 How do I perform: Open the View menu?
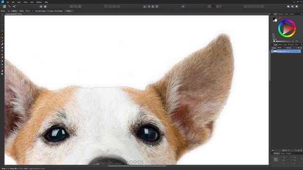32,2
